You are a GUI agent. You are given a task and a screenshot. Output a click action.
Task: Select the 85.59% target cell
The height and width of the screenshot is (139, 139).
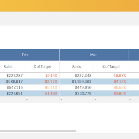tap(111, 87)
